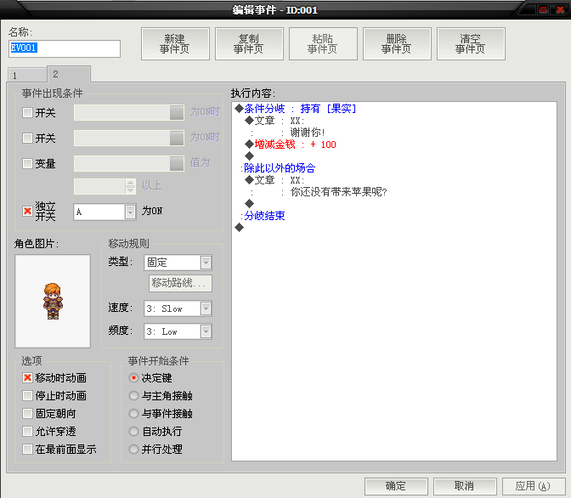Enable the 变量 condition checkbox
The width and height of the screenshot is (571, 498).
coord(27,163)
